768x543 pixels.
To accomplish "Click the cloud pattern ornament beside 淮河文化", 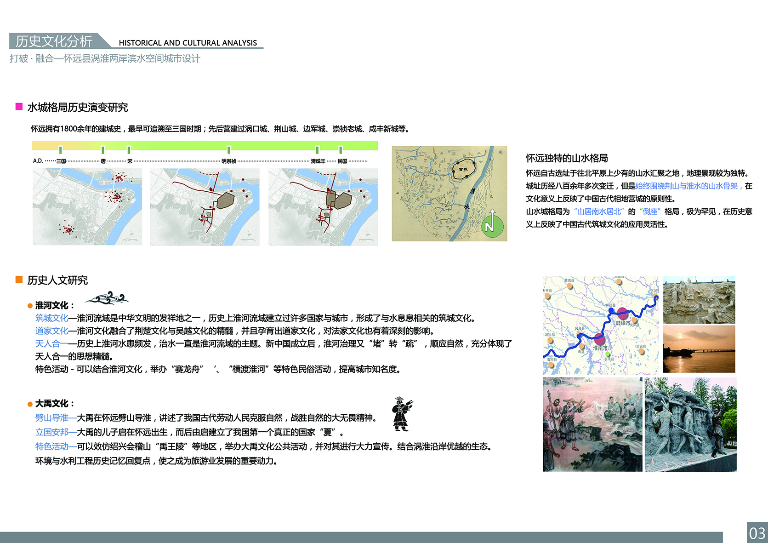I will click(x=107, y=299).
